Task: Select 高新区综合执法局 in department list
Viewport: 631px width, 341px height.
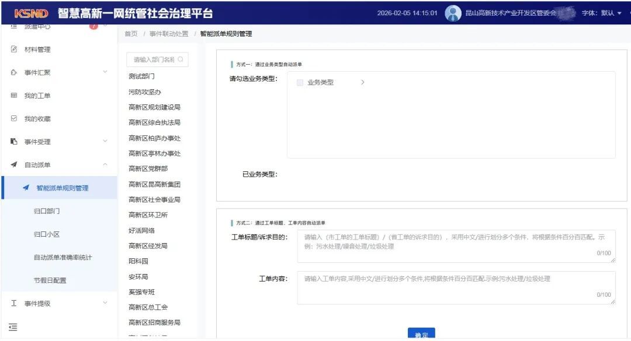Action: pyautogui.click(x=154, y=122)
